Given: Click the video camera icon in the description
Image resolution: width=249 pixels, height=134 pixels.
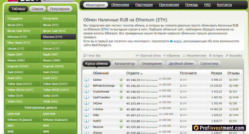Looking at the screenshot, I should [x=171, y=41].
